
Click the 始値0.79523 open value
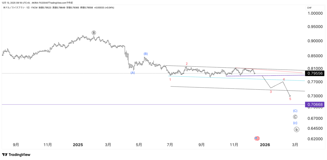tap(45, 8)
